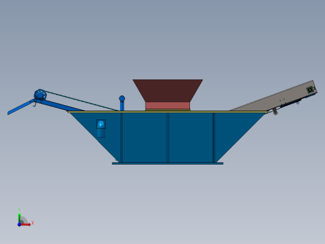Select the green bearing on the gray conveyor
Image resolution: width=325 pixels, height=244 pixels.
(310, 90)
